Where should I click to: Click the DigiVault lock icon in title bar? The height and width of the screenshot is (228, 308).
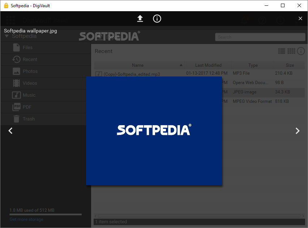[6, 5]
